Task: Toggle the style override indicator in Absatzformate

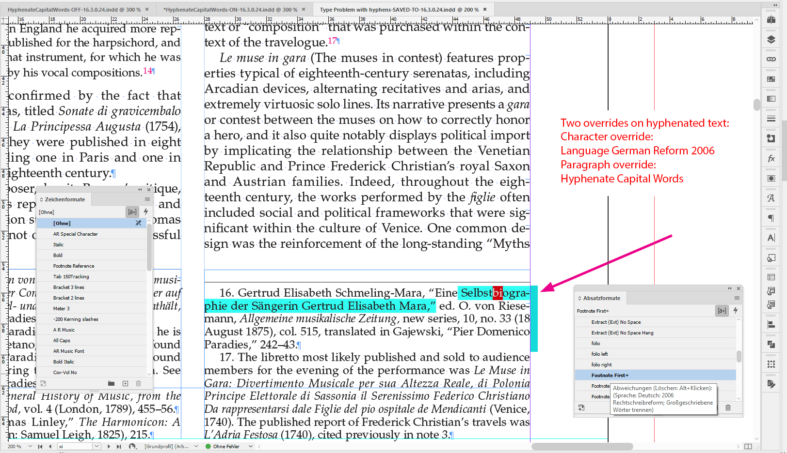Action: (x=722, y=311)
